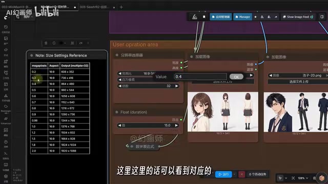
Task: Expand the Run button dropdown arrow
Action: (234, 174)
